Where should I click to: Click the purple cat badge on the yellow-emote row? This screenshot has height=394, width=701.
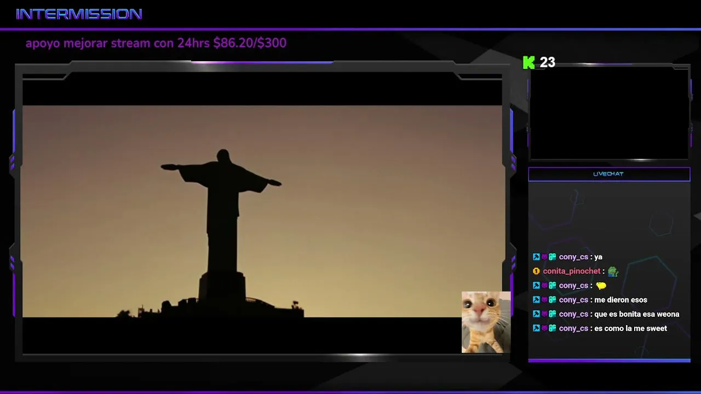coord(544,286)
